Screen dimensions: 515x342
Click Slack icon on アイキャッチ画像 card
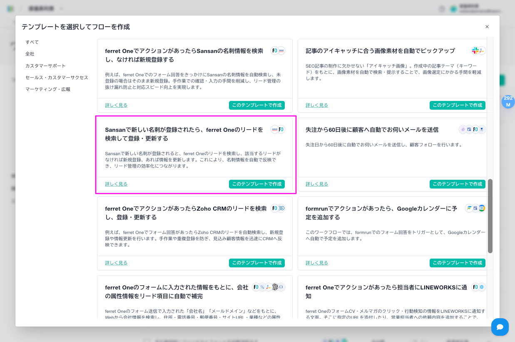[x=475, y=50]
